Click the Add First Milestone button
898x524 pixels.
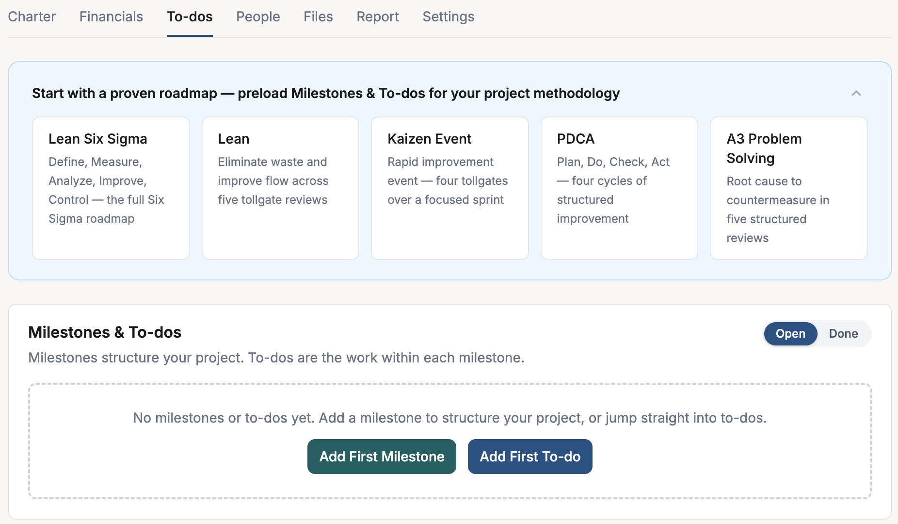382,457
